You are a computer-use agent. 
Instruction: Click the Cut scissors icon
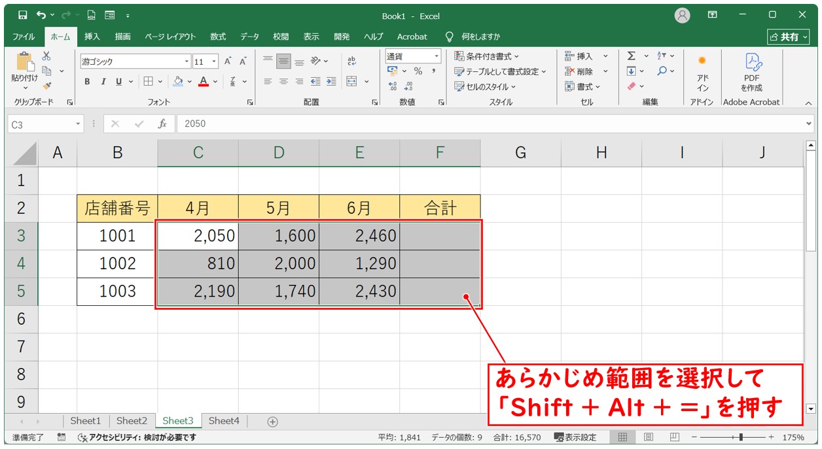(46, 56)
